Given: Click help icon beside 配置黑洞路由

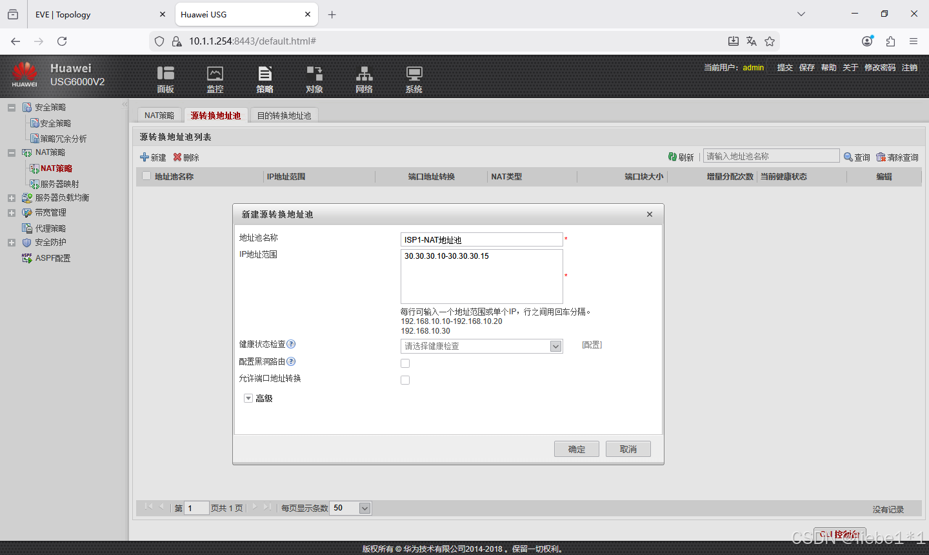Looking at the screenshot, I should point(291,361).
